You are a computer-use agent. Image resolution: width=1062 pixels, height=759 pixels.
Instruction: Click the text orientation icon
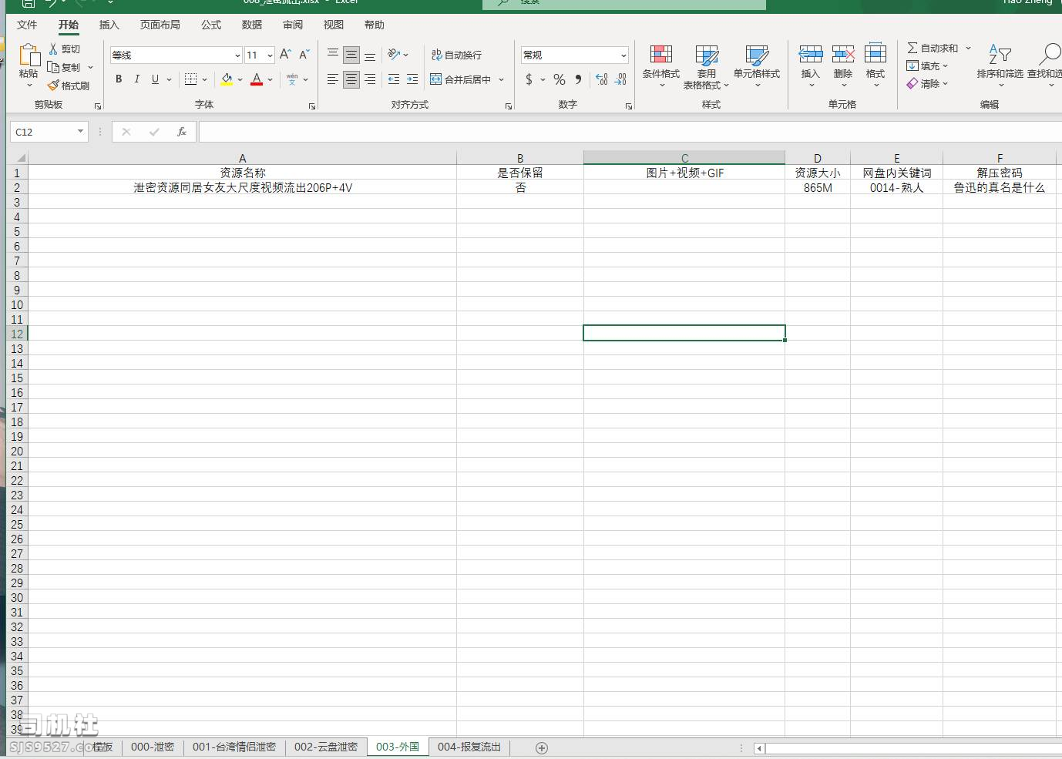click(394, 55)
